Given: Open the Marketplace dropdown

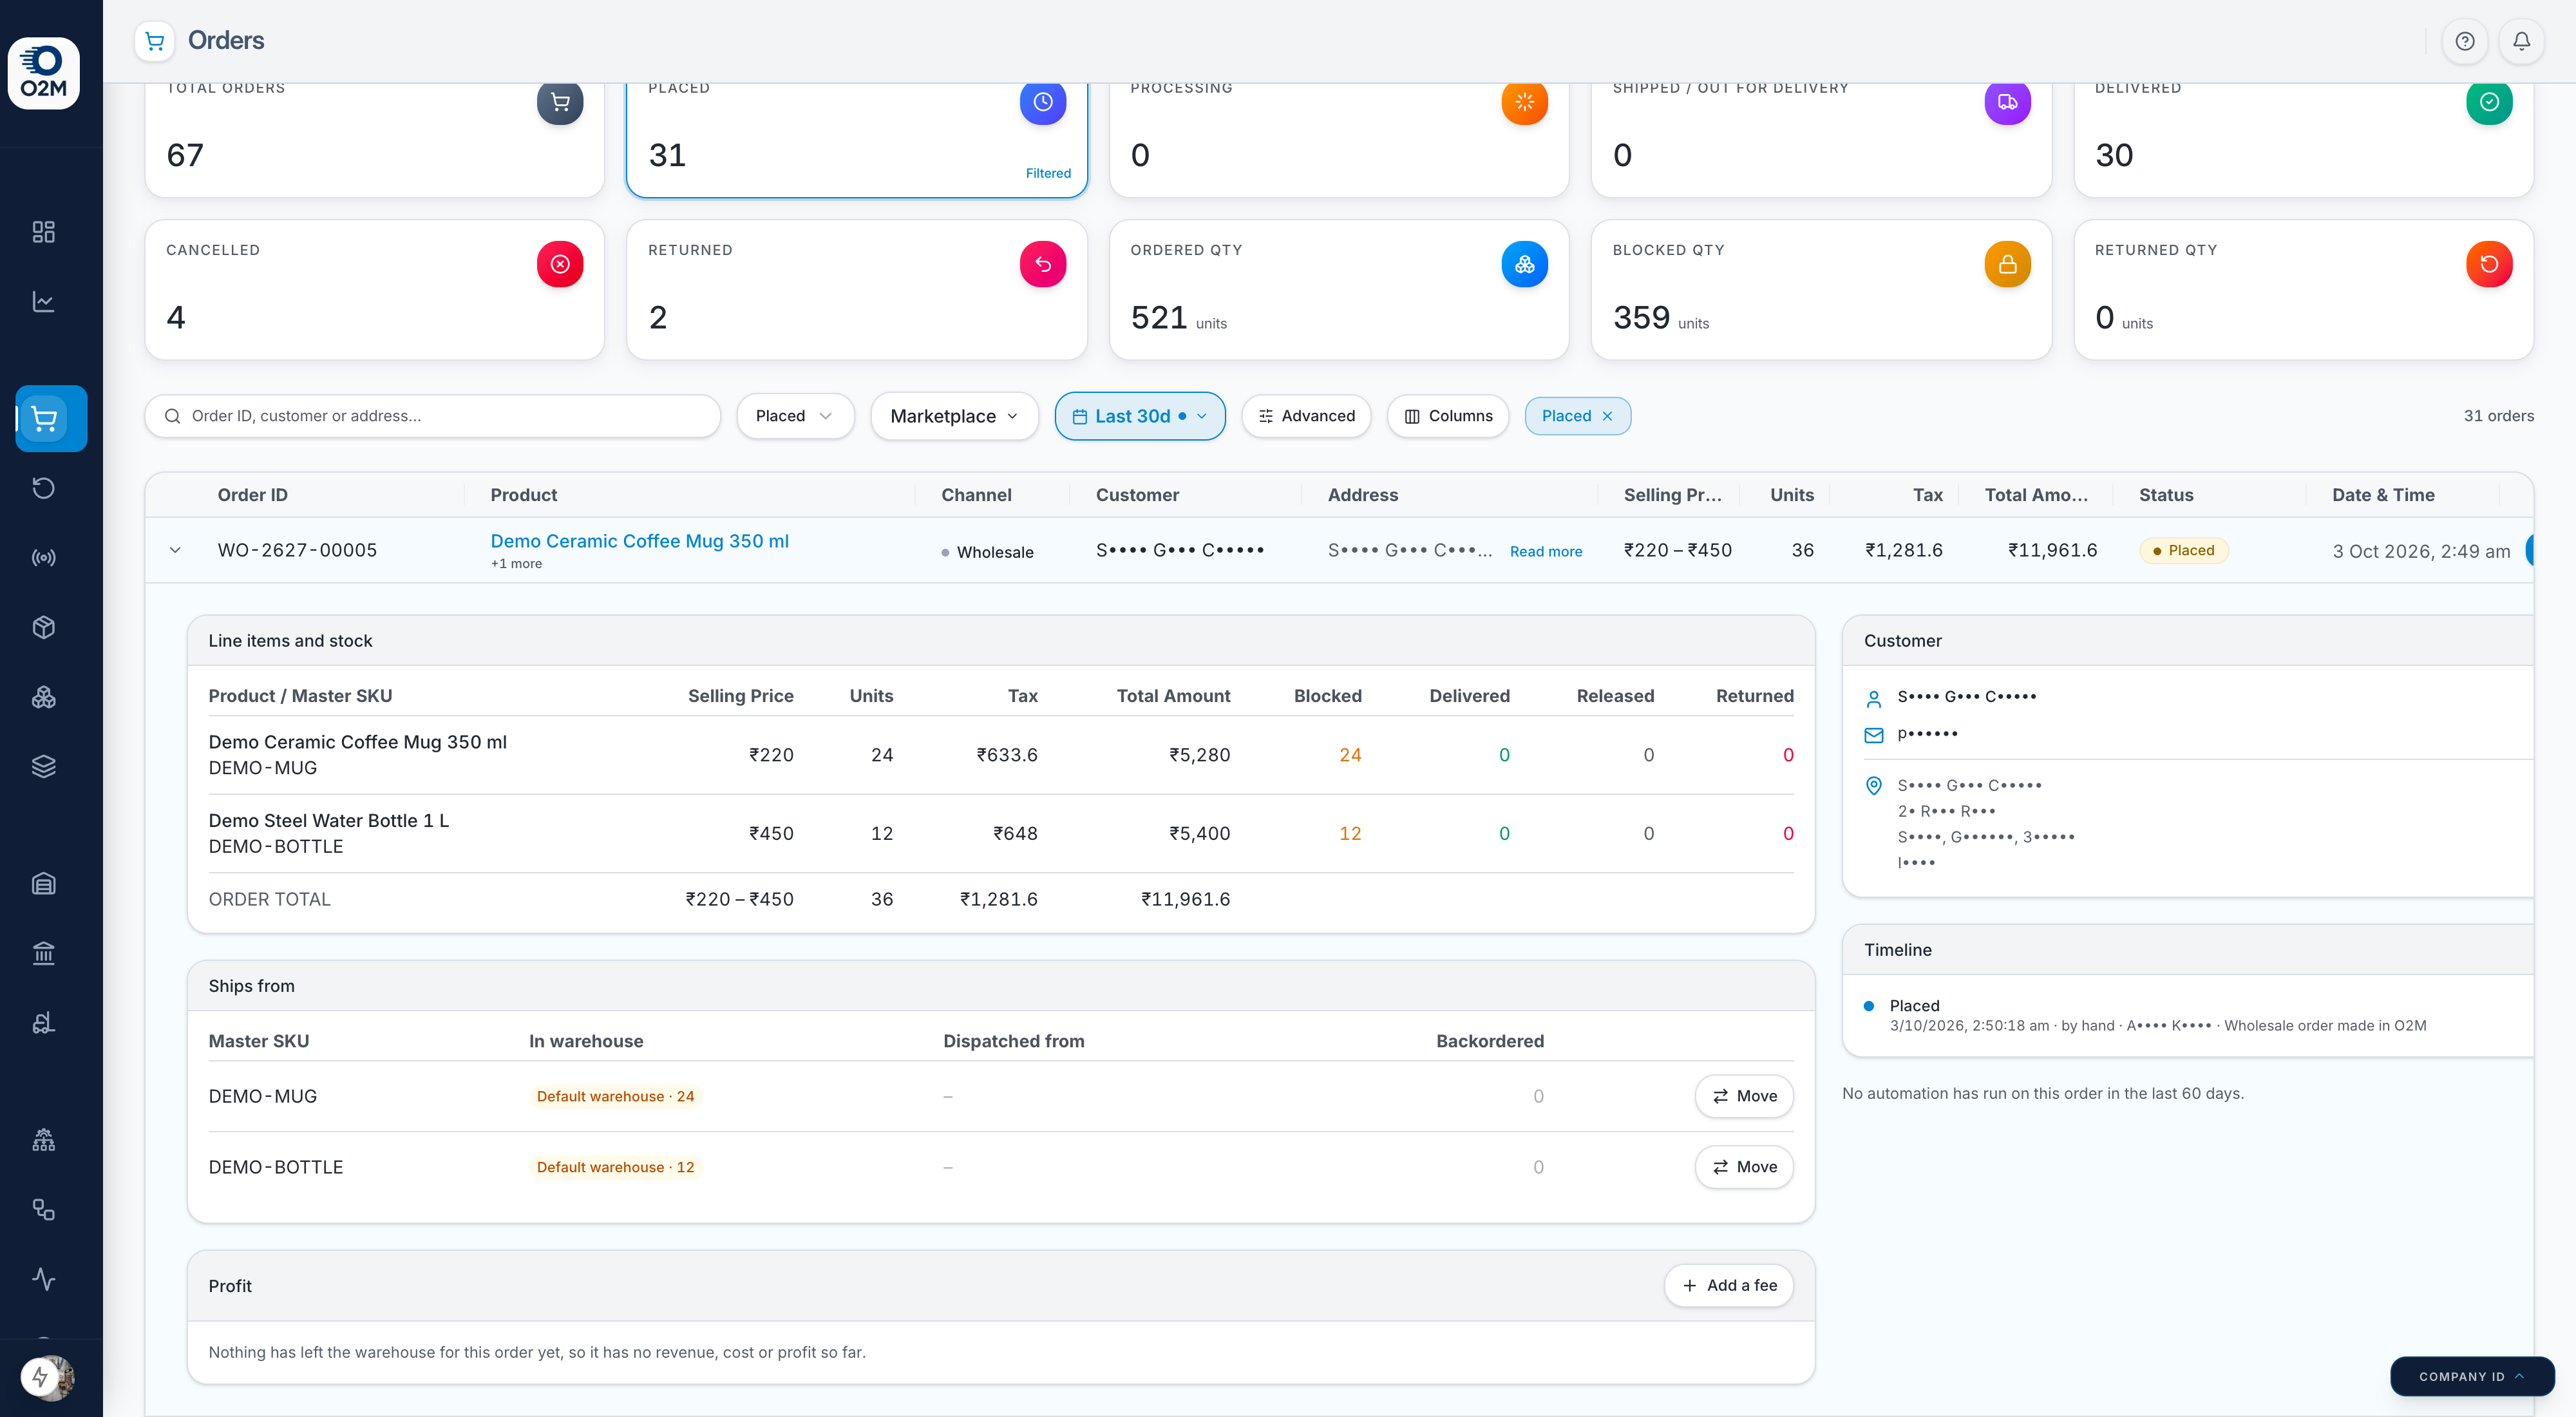Looking at the screenshot, I should point(954,416).
